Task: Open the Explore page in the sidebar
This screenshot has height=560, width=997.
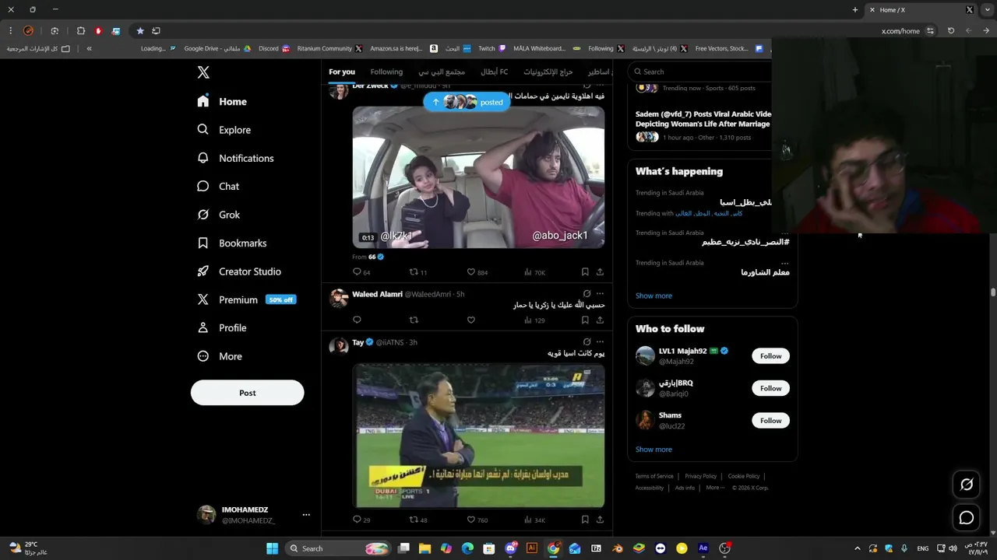Action: (224, 130)
